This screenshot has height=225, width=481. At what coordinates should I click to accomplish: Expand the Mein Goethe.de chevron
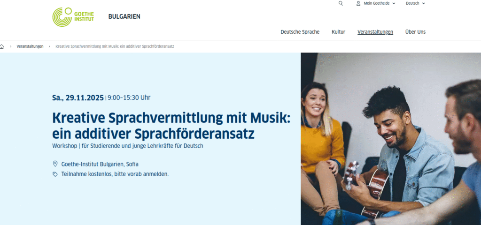click(394, 3)
